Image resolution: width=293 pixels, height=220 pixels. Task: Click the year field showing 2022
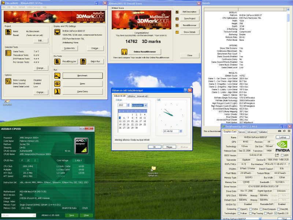[x=122, y=105]
